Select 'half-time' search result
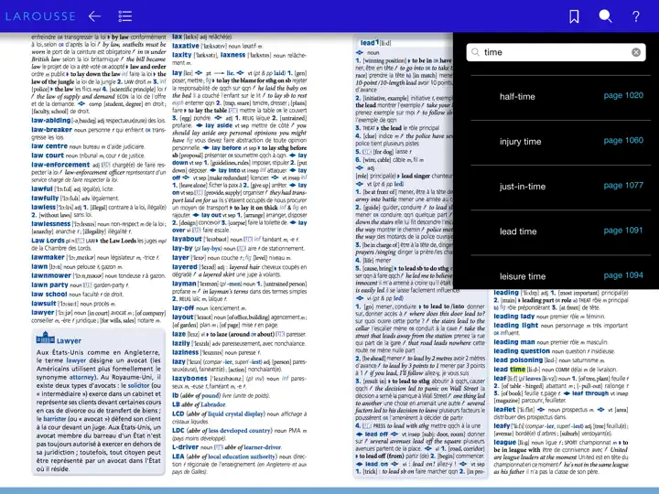 coord(517,96)
